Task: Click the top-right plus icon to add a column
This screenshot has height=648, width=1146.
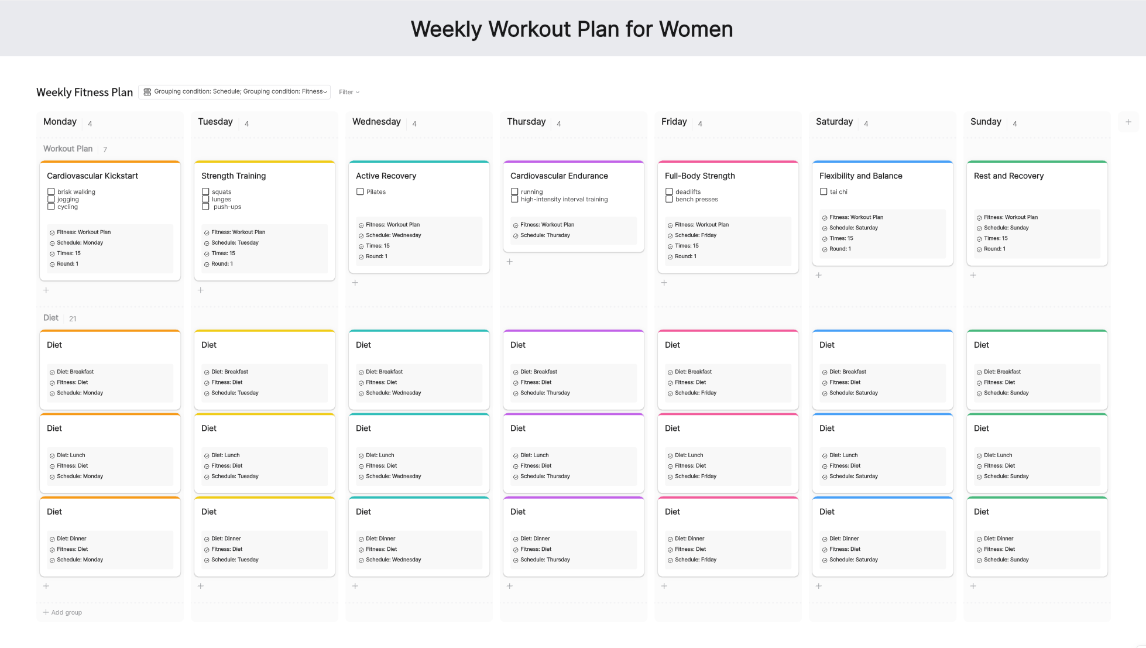Action: pos(1128,122)
